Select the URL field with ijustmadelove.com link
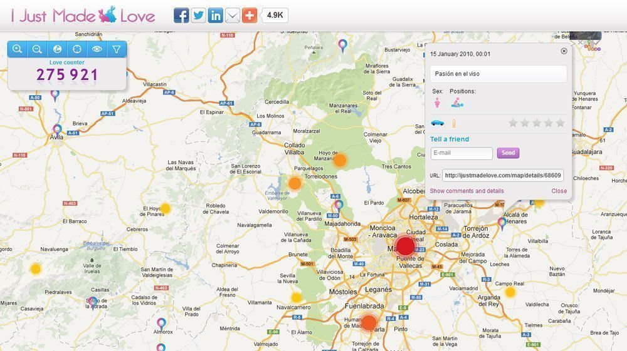Screen dimensions: 627x351 coord(503,175)
